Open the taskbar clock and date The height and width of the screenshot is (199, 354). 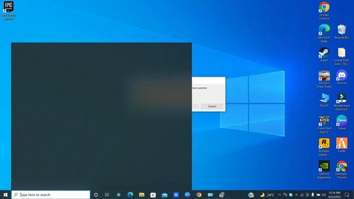point(334,195)
